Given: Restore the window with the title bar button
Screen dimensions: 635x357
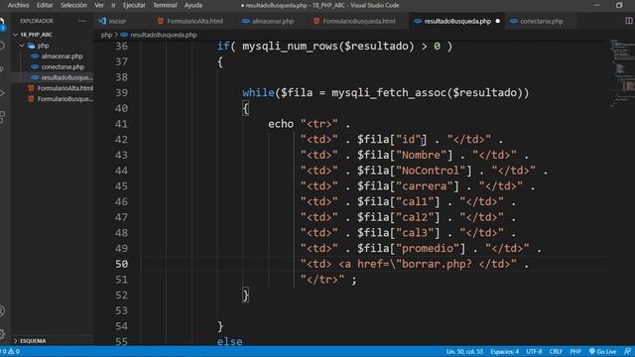Looking at the screenshot, I should point(619,5).
